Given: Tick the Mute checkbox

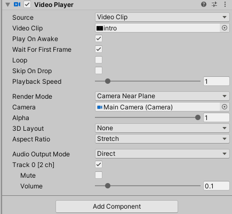Looking at the screenshot, I should 99,175.
